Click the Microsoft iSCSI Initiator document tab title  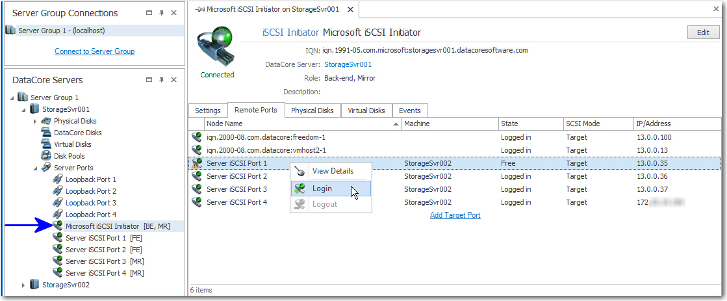(x=273, y=9)
